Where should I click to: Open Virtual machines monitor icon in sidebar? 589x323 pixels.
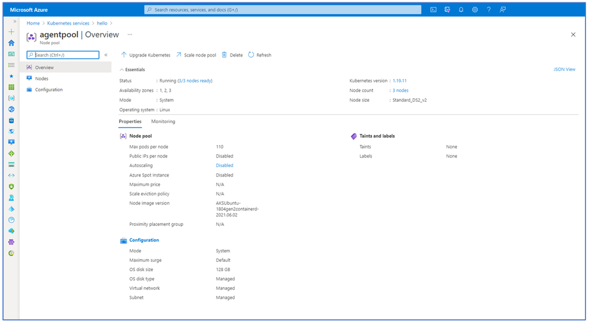(11, 142)
